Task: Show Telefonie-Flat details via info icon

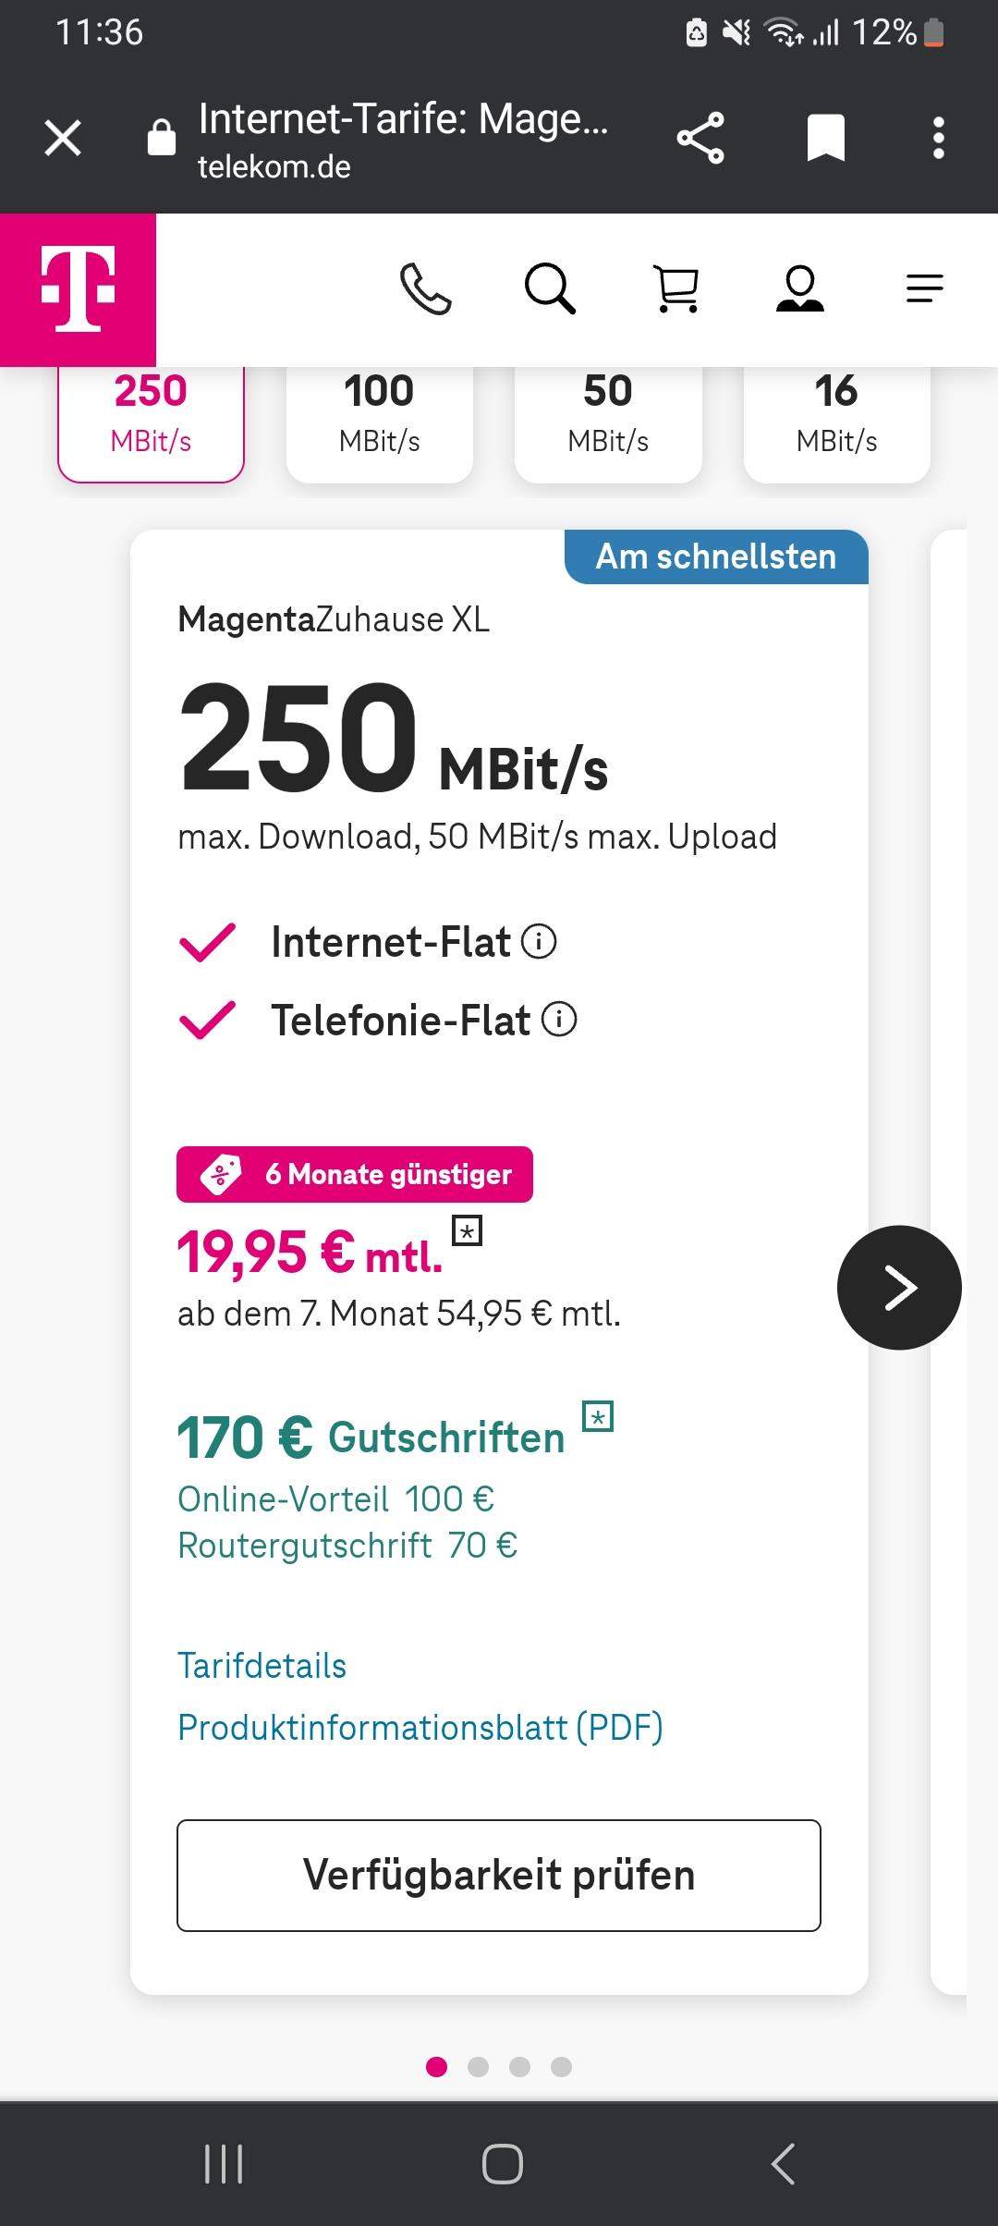Action: click(558, 1021)
